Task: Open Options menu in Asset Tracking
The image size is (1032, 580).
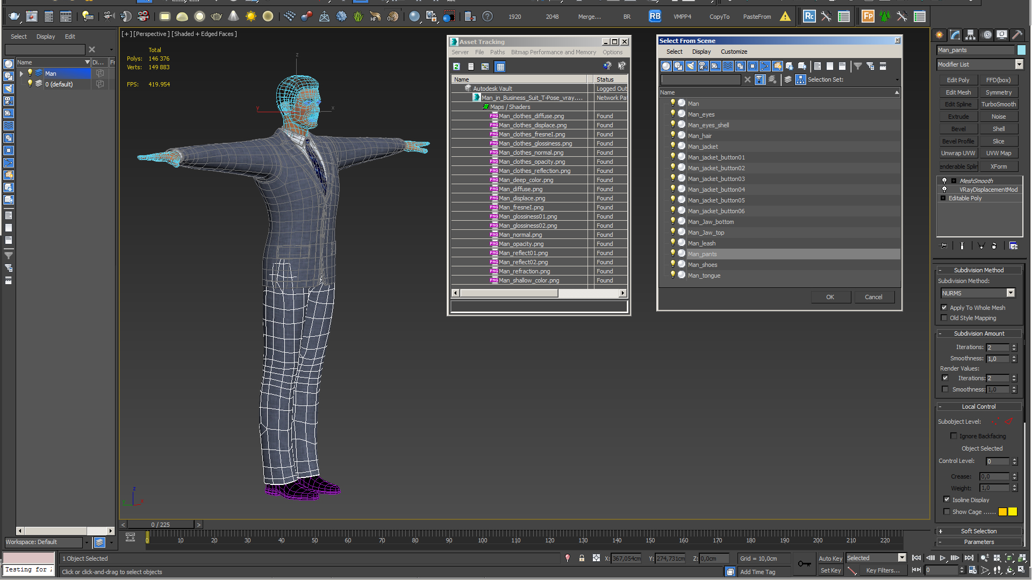Action: click(612, 52)
